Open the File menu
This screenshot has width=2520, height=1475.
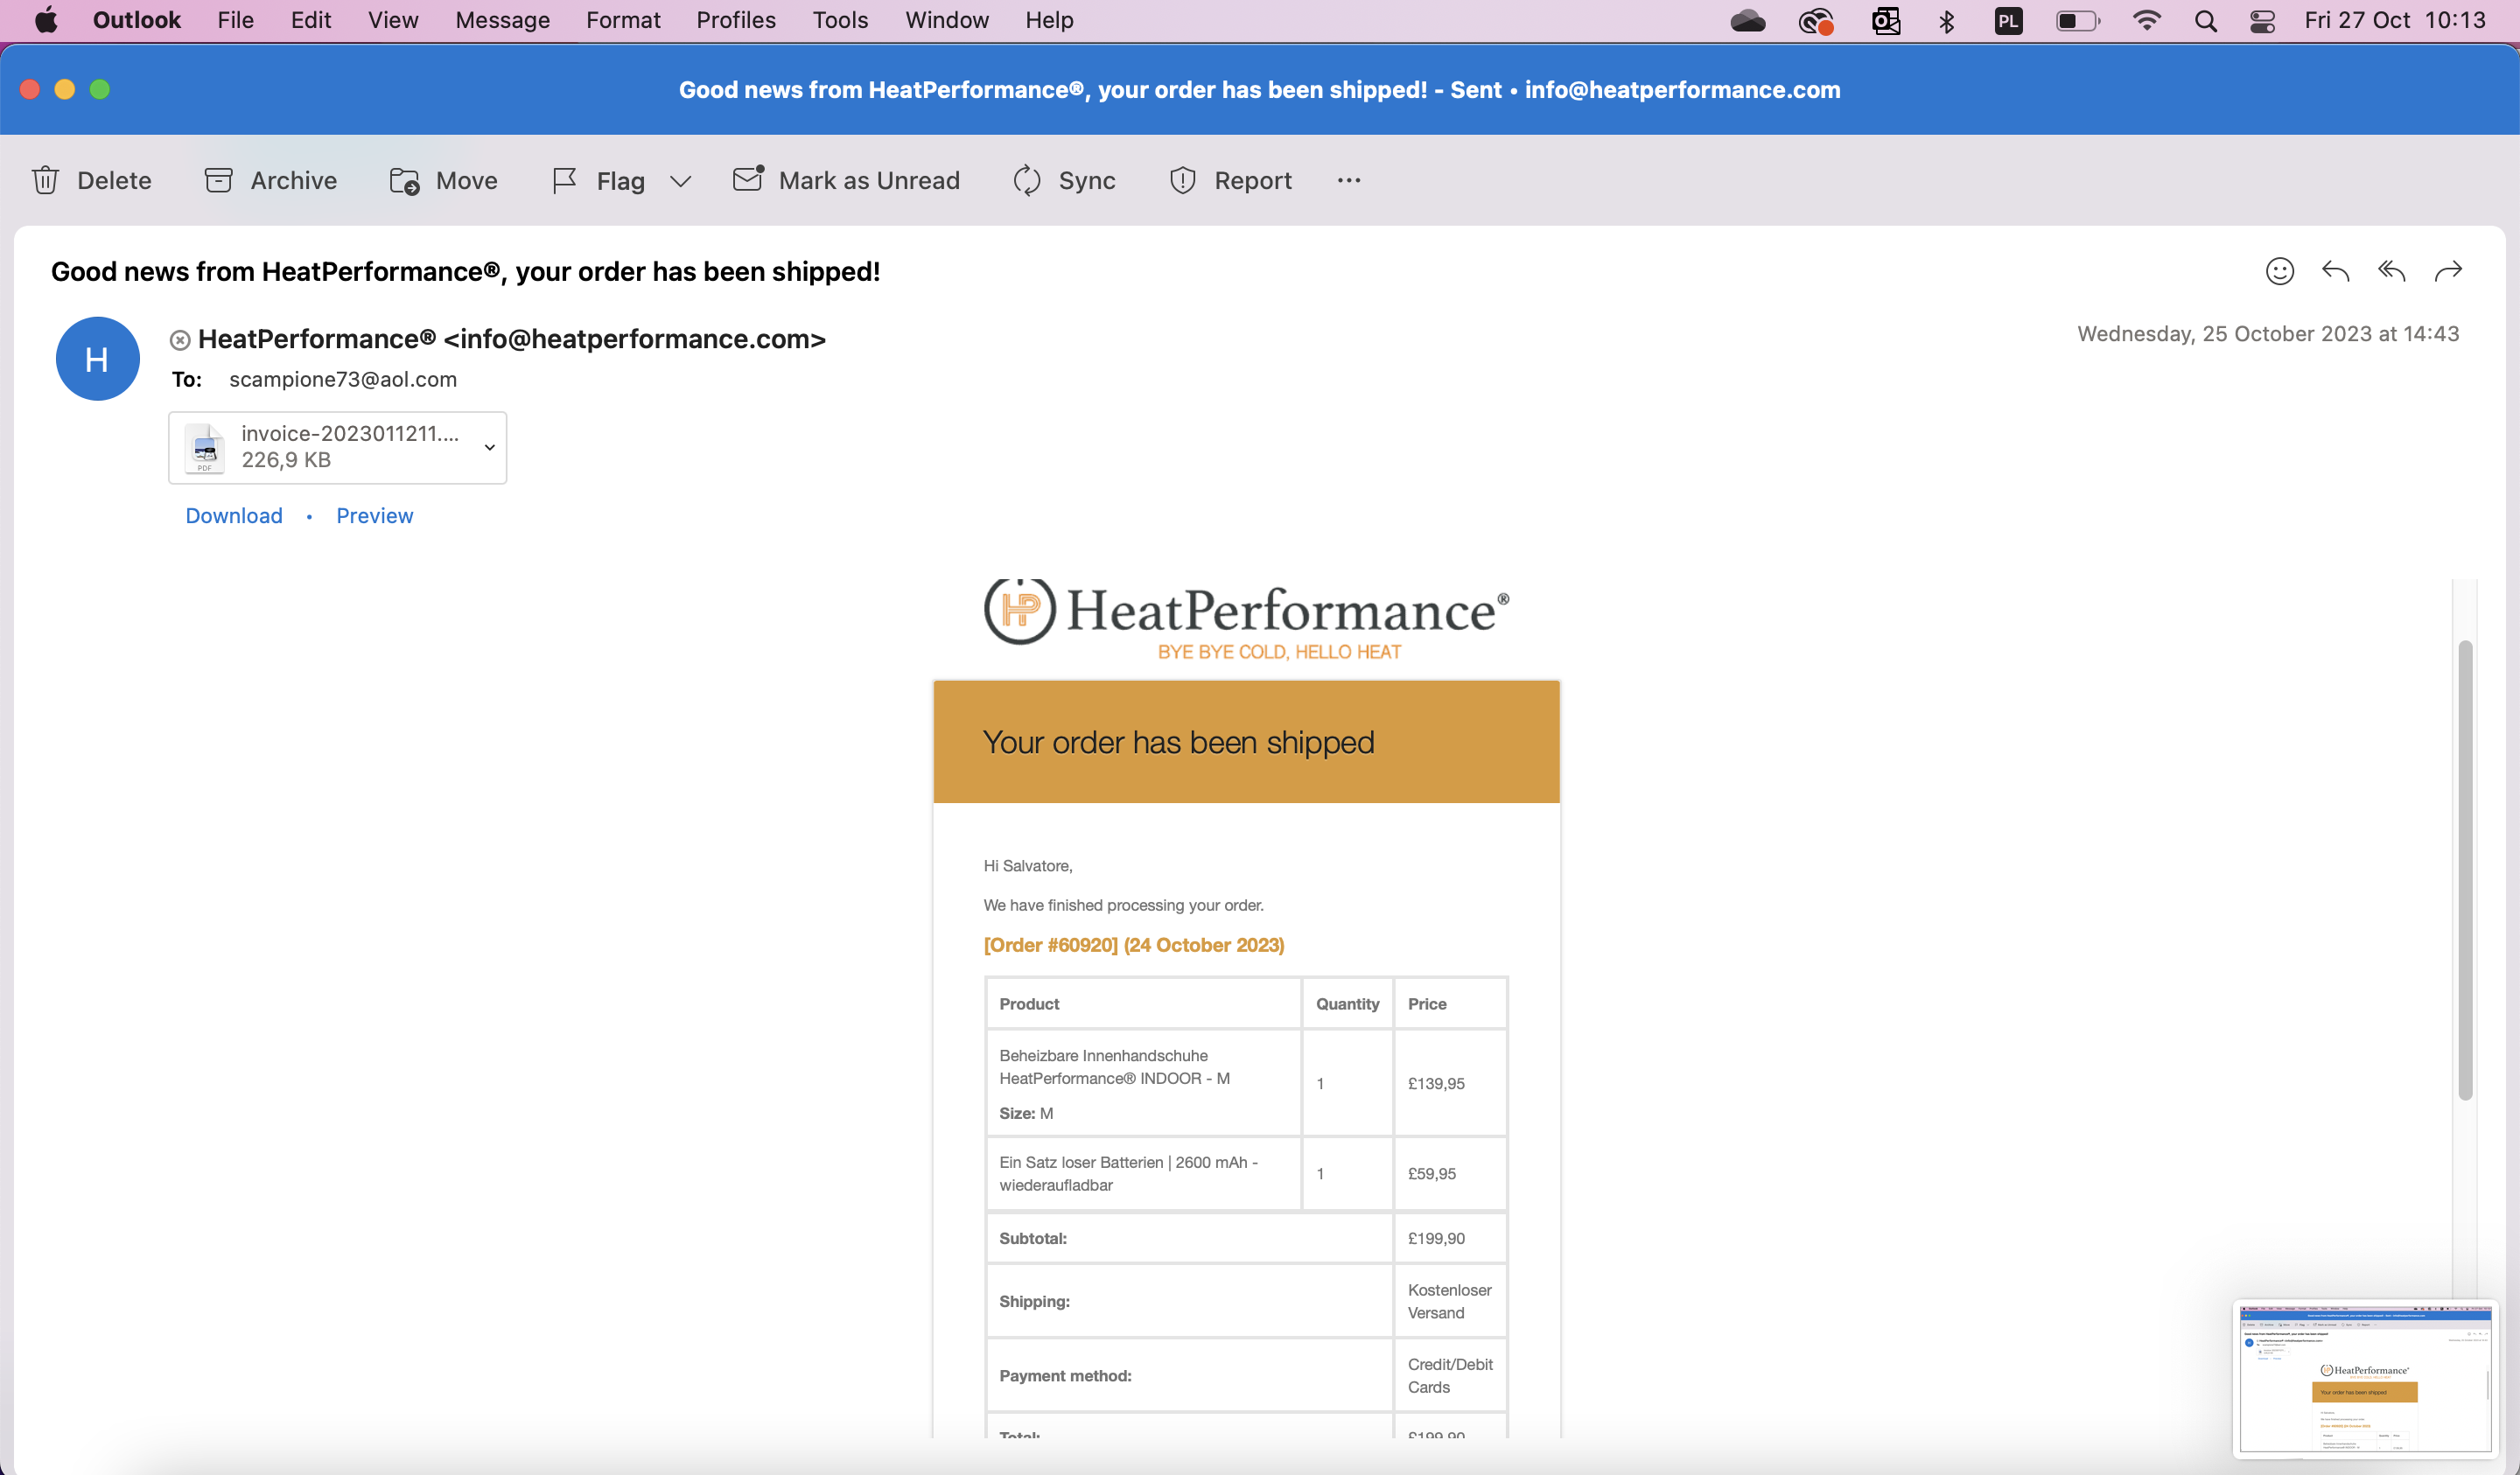(235, 20)
